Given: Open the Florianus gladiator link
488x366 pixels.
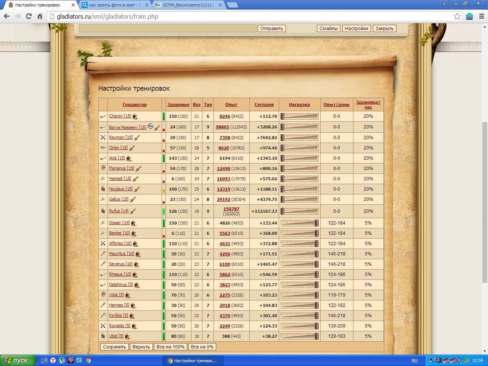Looking at the screenshot, I should [121, 168].
